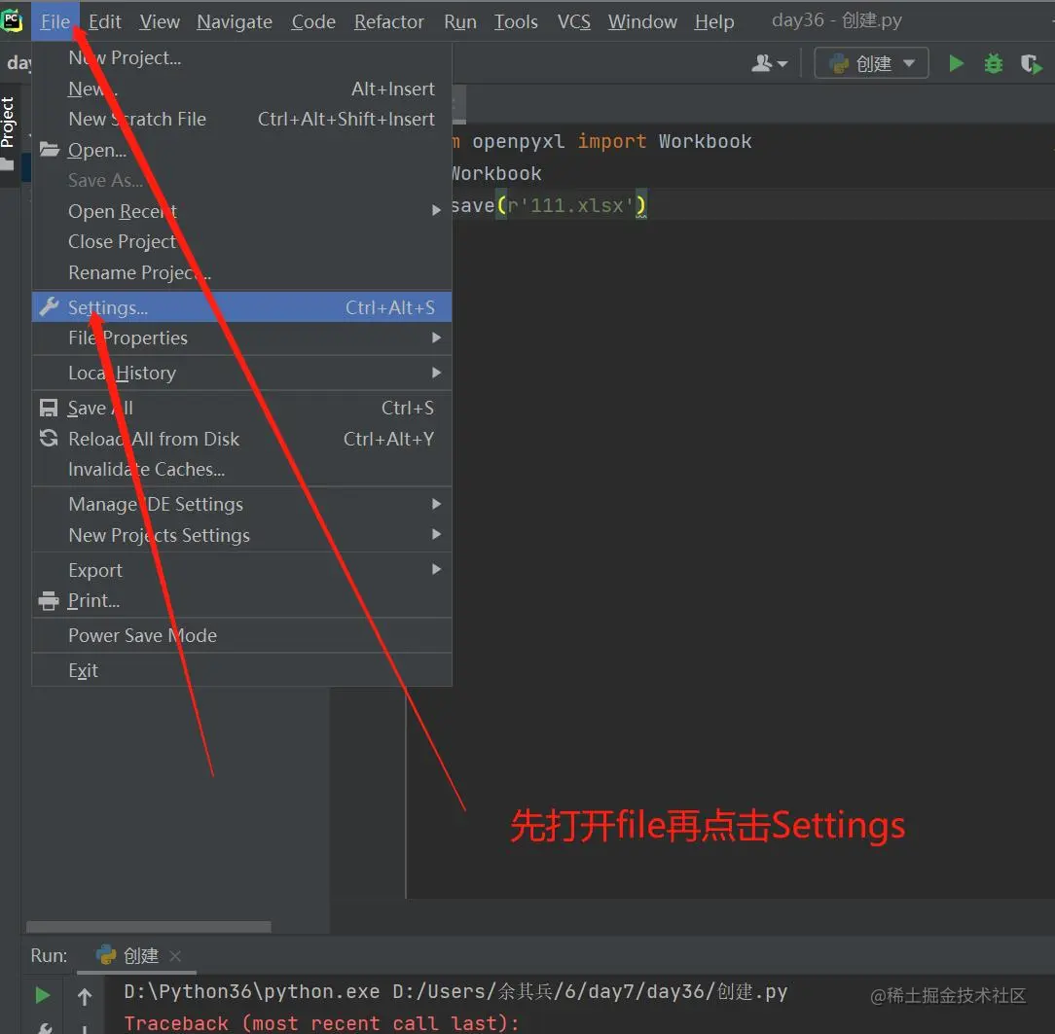Click the python.exe command line in console
The image size is (1055, 1034).
[455, 991]
